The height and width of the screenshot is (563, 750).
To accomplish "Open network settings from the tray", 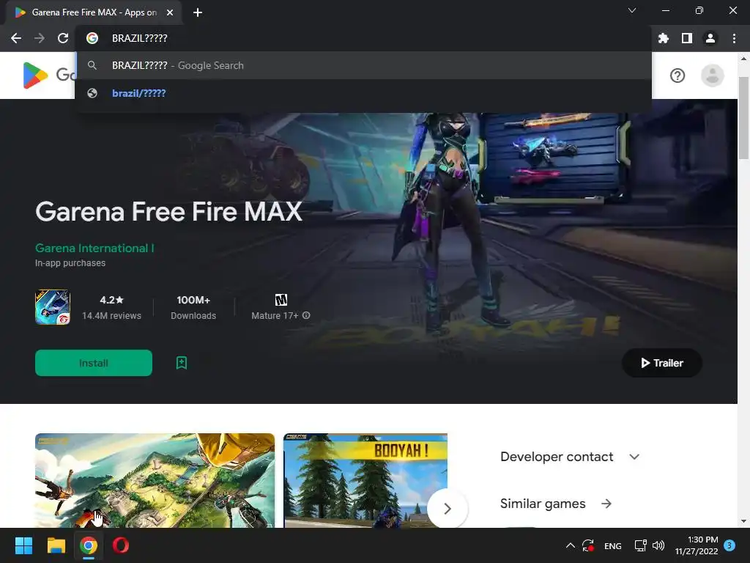I will (x=640, y=545).
